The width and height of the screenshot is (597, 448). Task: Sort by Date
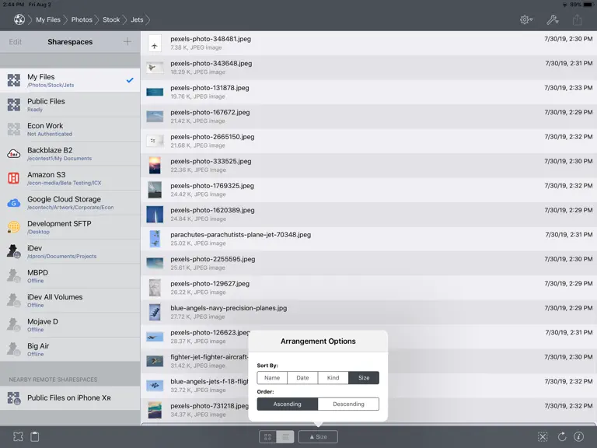[302, 377]
